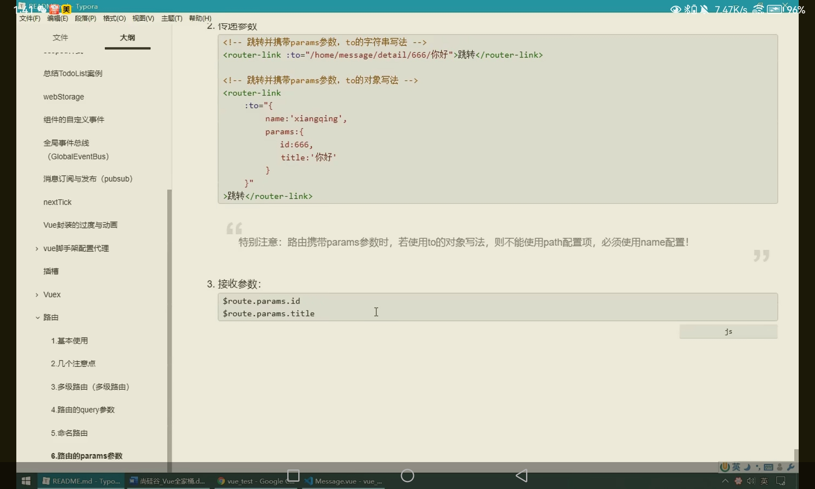Click the IME soft keyboard icon
Image resolution: width=815 pixels, height=489 pixels.
769,467
